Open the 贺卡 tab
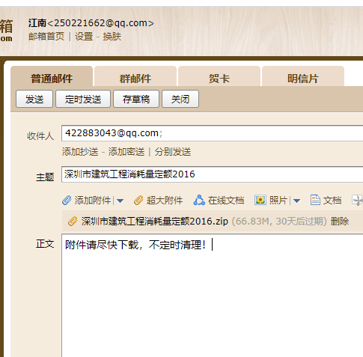363x357 pixels. pos(219,76)
